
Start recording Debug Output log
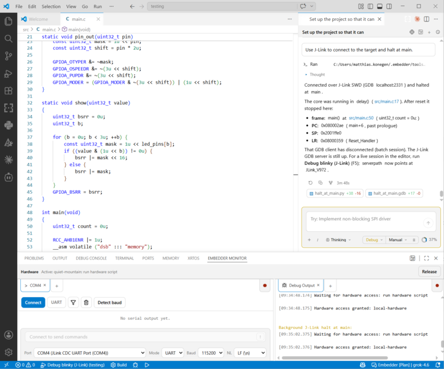pos(437,285)
